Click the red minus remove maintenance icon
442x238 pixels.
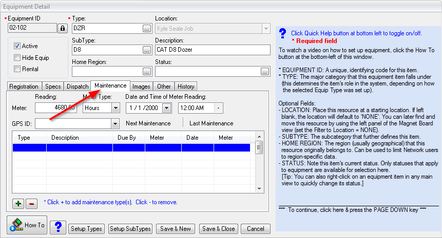pyautogui.click(x=32, y=203)
